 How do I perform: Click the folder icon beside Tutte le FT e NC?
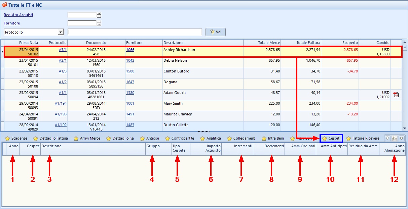(x=4, y=5)
